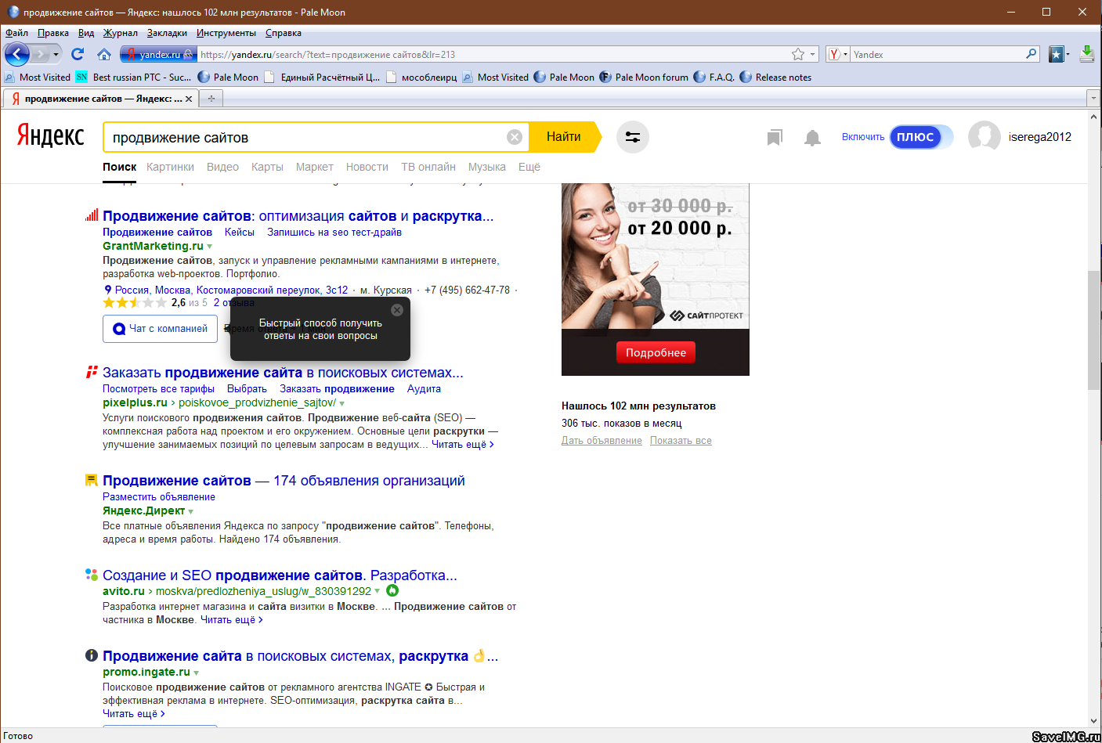The width and height of the screenshot is (1102, 743).
Task: Switch to the Картинки tab
Action: coord(170,167)
